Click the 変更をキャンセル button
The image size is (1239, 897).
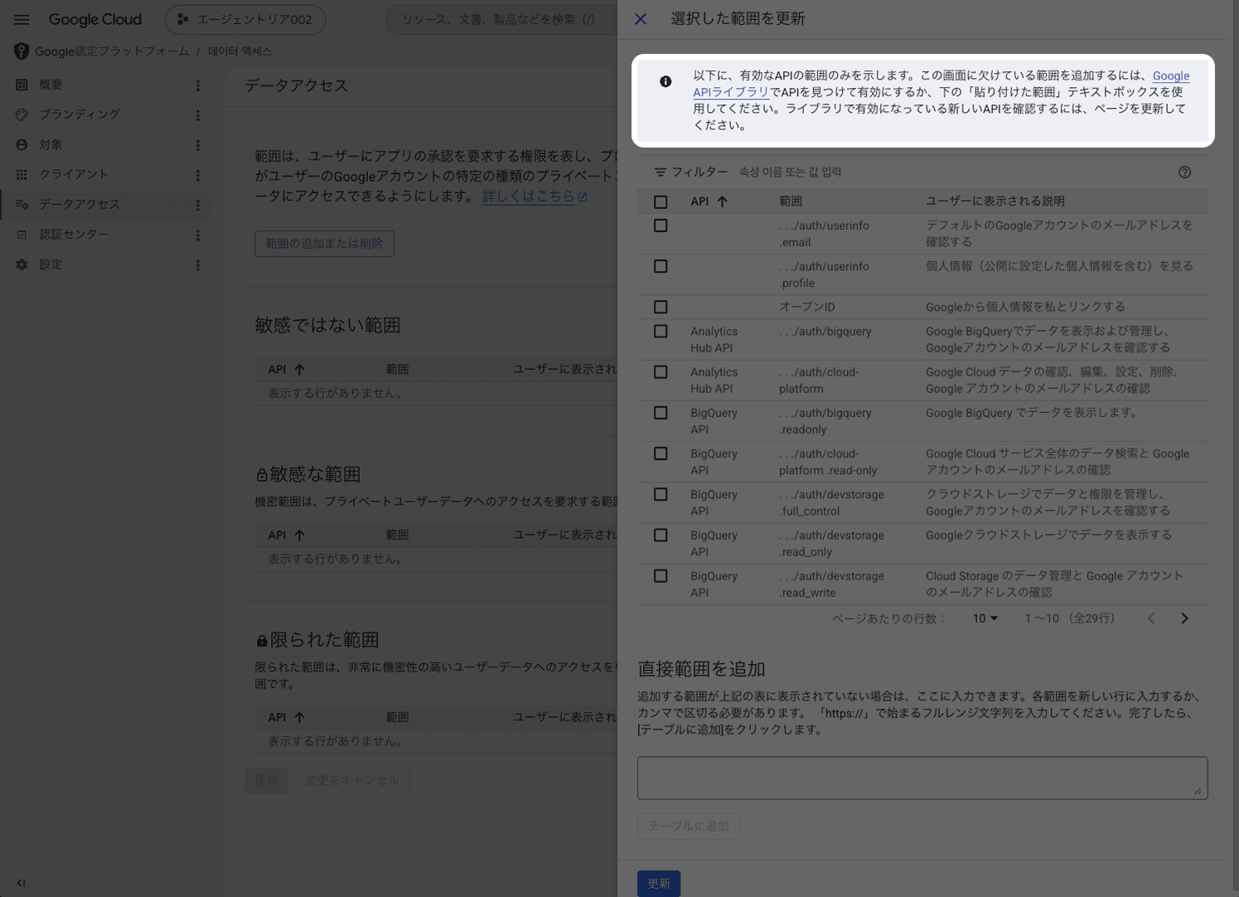coord(352,780)
